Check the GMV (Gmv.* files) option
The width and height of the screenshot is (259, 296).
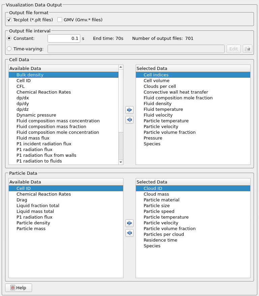point(60,20)
